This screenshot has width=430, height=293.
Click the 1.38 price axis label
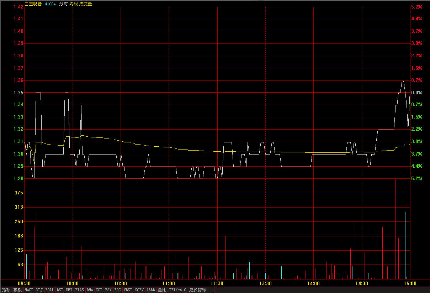point(18,56)
